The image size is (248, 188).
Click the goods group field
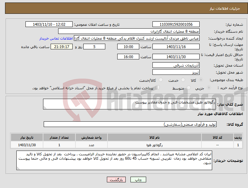pyautogui.click(x=130, y=124)
